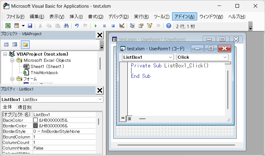Run Sub/UserForm with green play icon
This screenshot has height=156, width=265.
coord(96,26)
